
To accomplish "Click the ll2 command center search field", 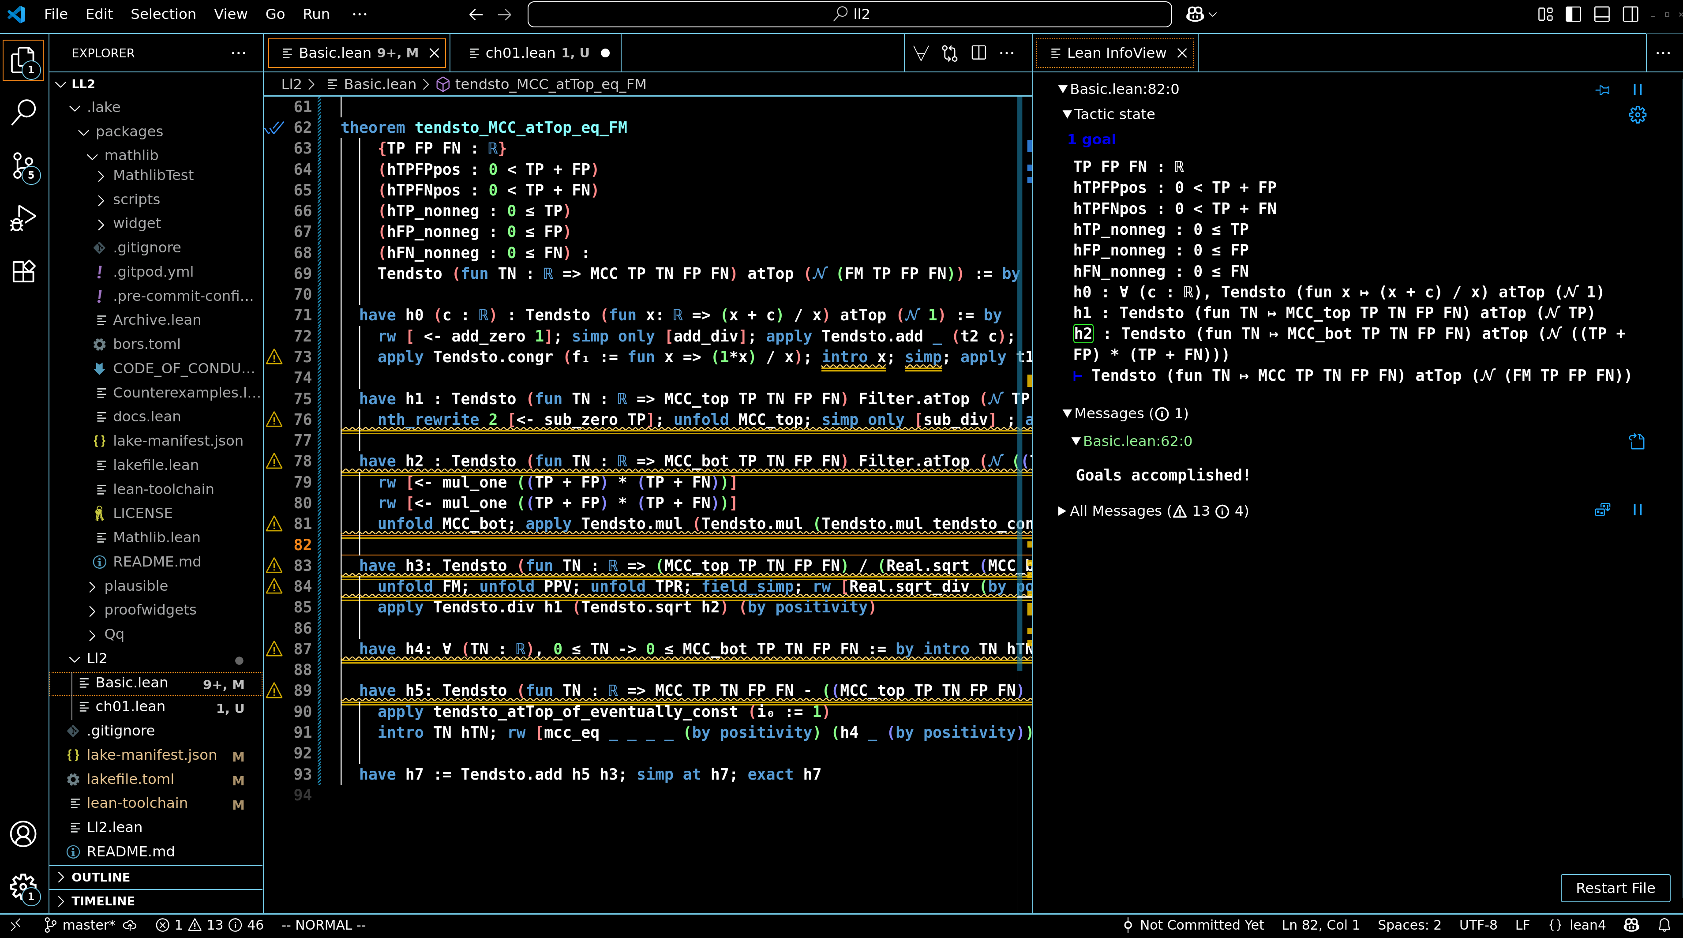I will (849, 15).
